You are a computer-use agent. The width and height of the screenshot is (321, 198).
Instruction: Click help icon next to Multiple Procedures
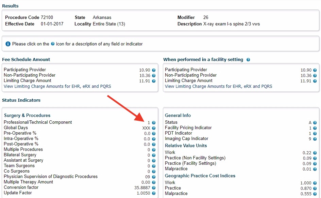coord(154,150)
